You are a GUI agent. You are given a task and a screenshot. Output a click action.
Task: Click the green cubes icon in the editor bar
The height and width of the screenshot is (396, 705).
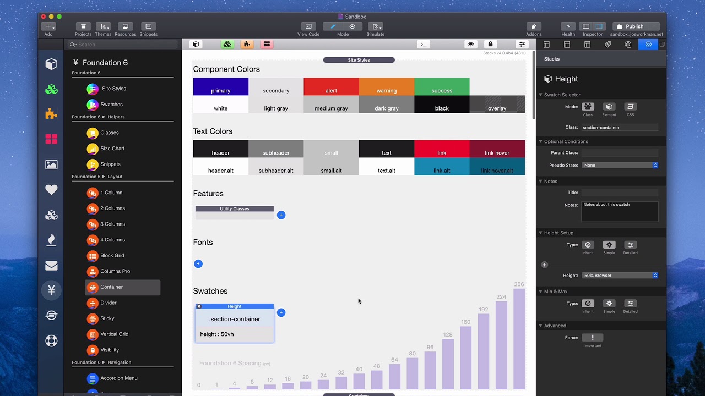pyautogui.click(x=227, y=44)
